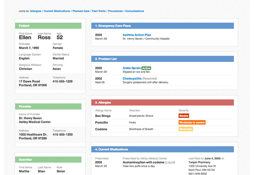Click the guardian first name Martha
This screenshot has width=254, height=175.
[24, 171]
